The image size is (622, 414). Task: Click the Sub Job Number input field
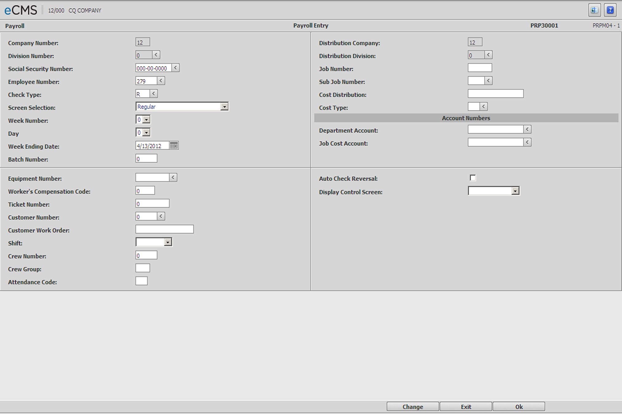[x=476, y=81]
